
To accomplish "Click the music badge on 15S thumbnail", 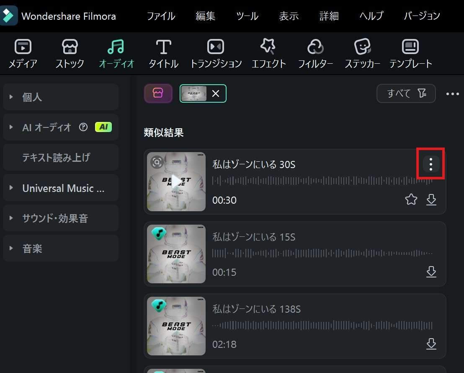I will coord(159,233).
